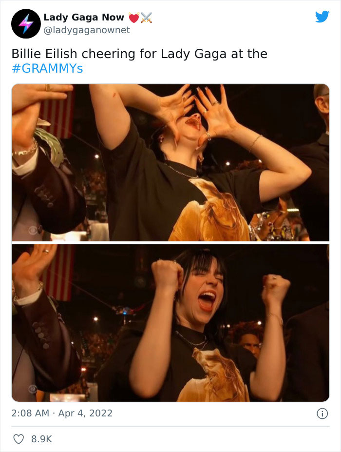This screenshot has height=452, width=341.
Task: Click the shirt graphic in the bottom photo
Action: click(212, 375)
